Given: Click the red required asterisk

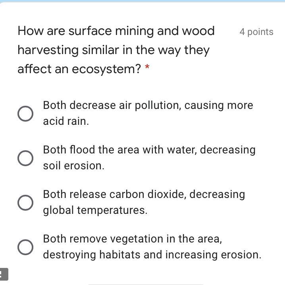Looking at the screenshot, I should pos(147,69).
